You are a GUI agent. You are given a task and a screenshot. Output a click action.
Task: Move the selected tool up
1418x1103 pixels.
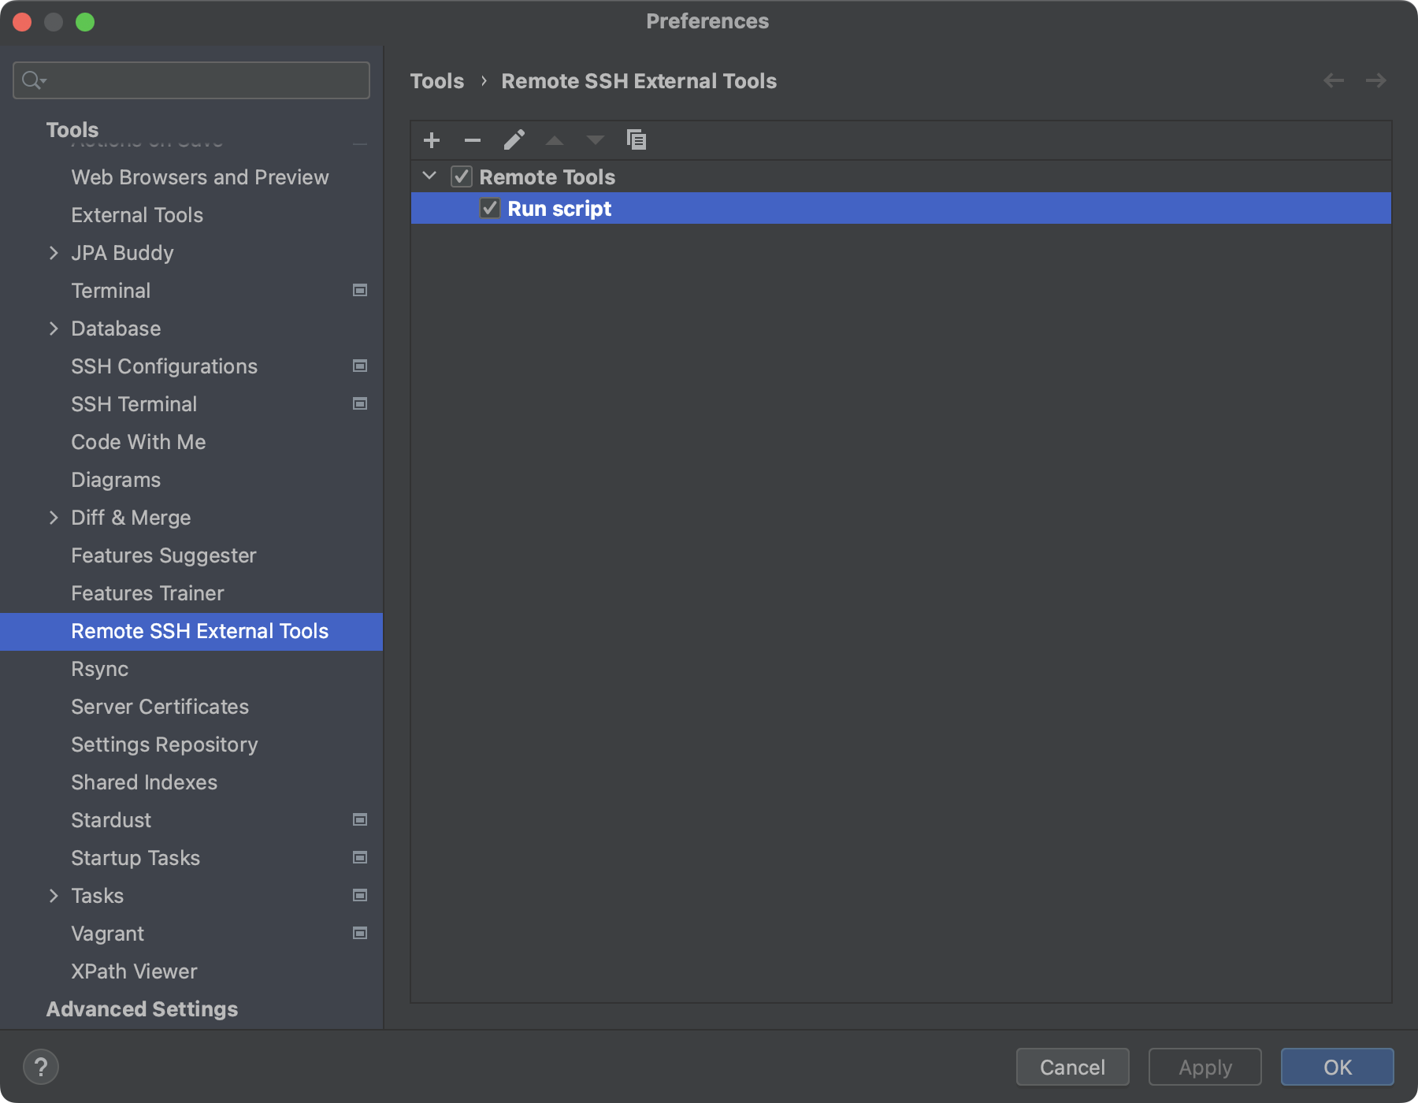point(555,139)
